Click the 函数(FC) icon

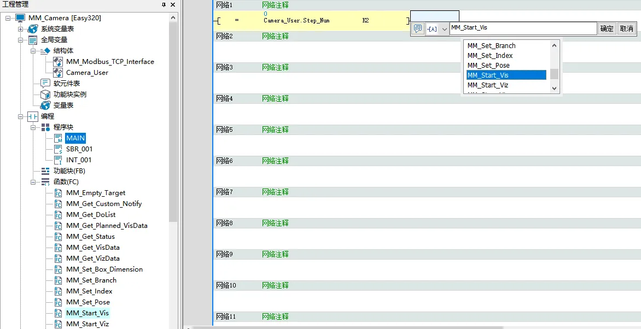click(x=45, y=182)
